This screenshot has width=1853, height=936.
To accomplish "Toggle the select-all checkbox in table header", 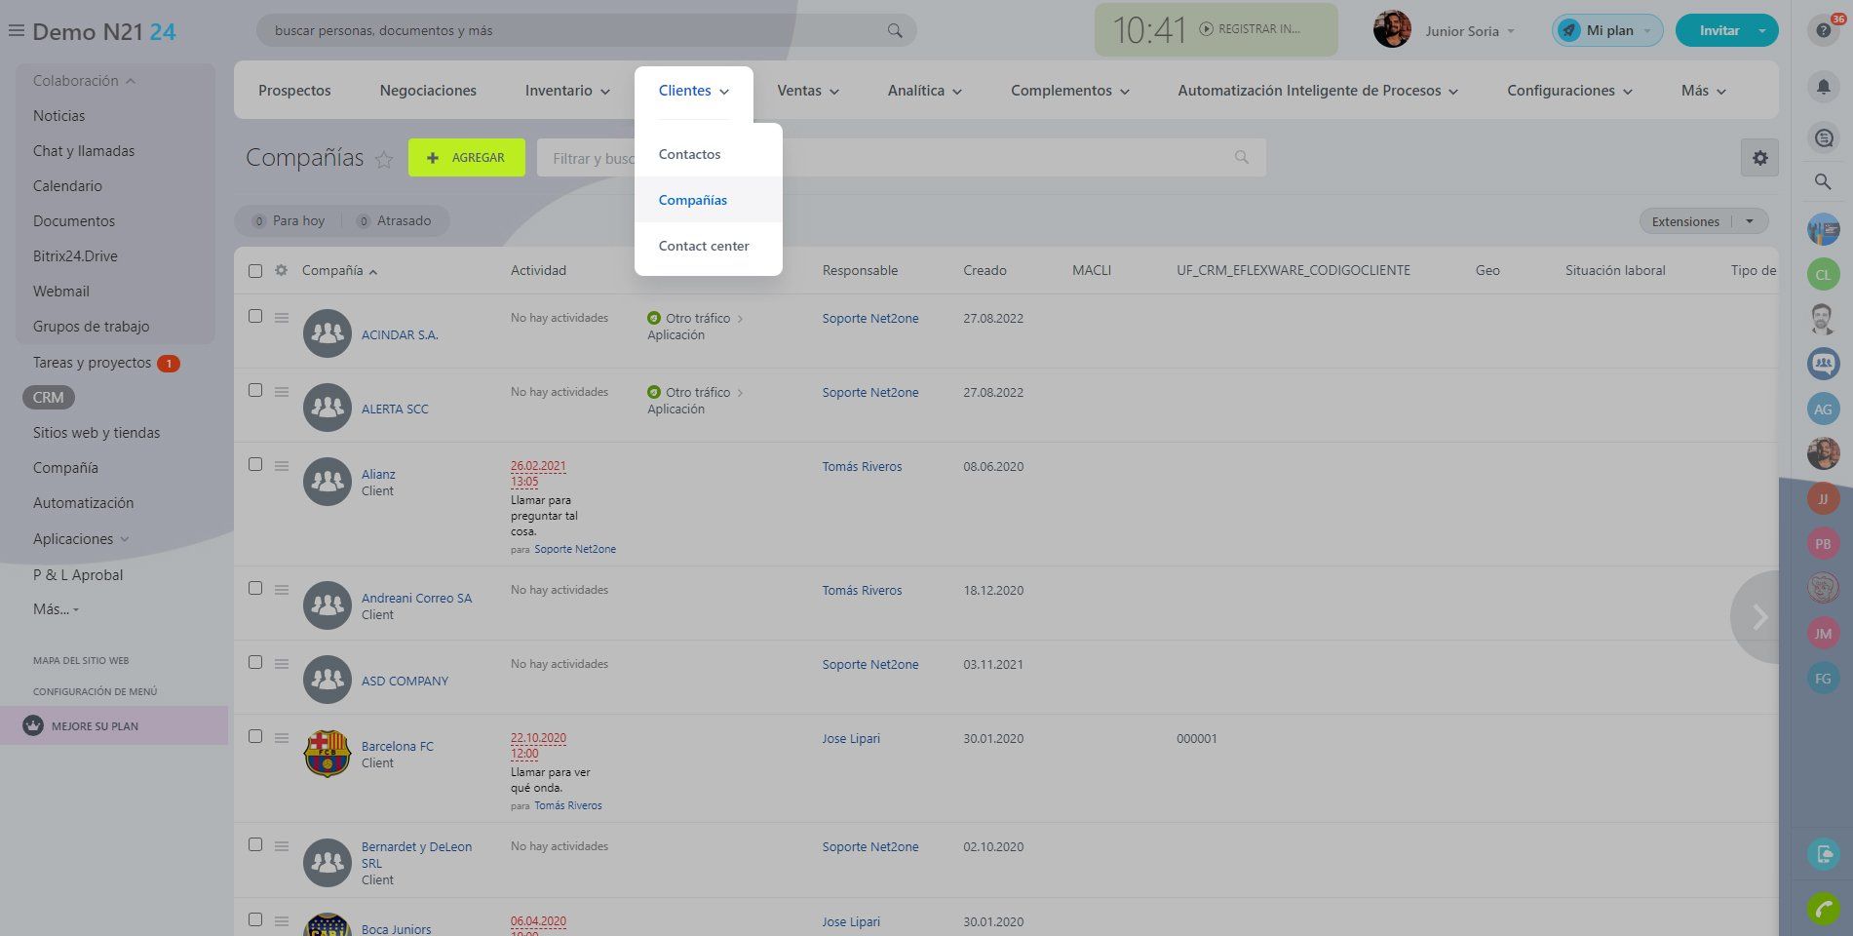I will 255,271.
